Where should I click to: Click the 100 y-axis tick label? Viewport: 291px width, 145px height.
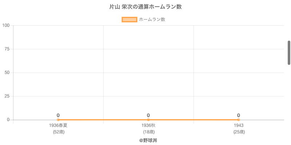click(x=6, y=25)
